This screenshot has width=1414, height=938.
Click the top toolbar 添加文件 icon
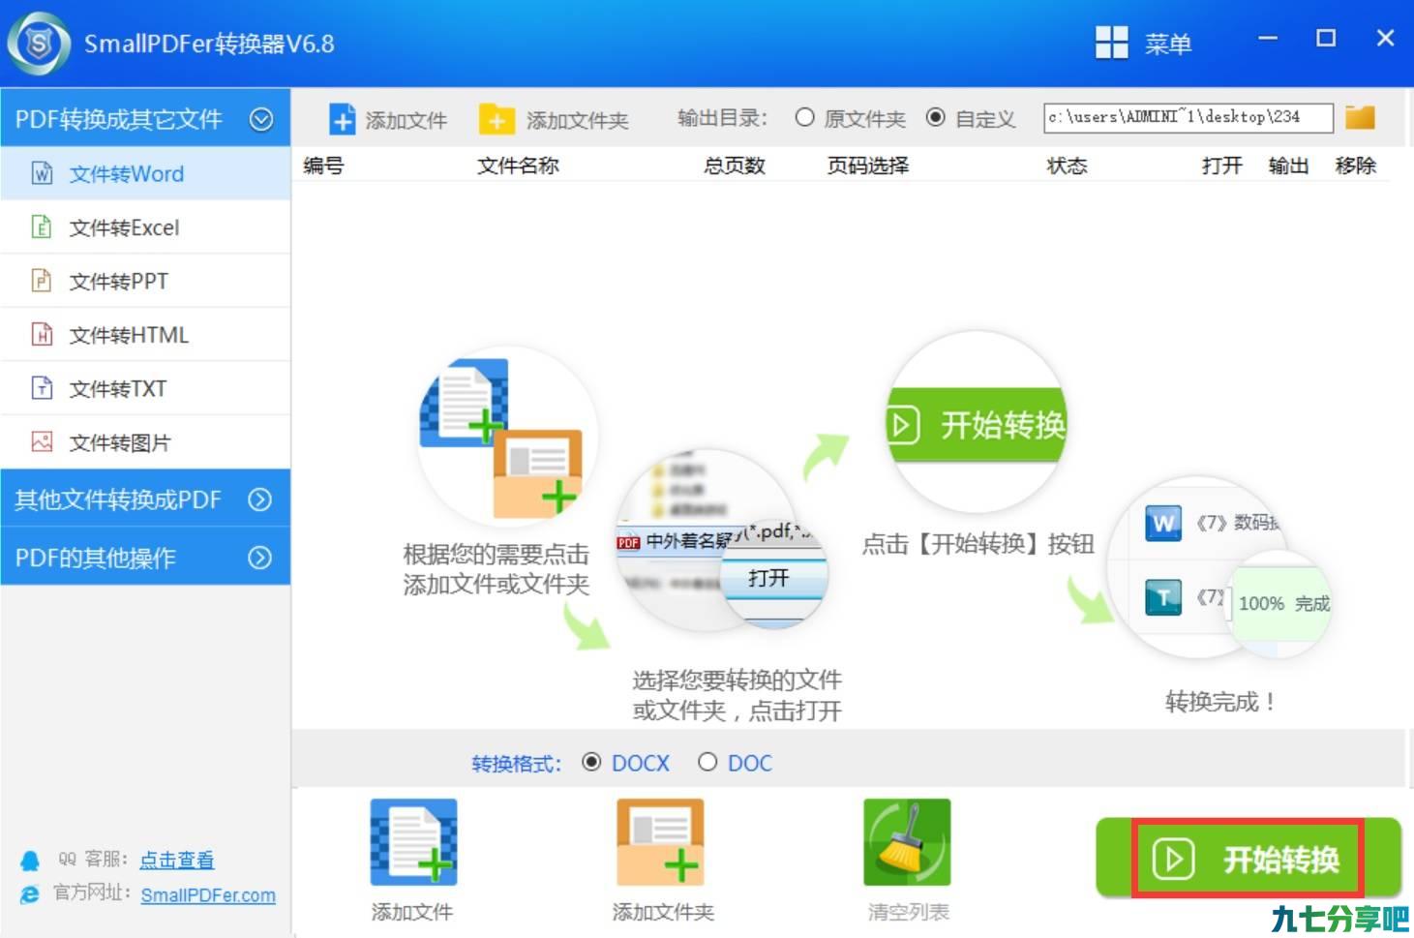pos(343,119)
